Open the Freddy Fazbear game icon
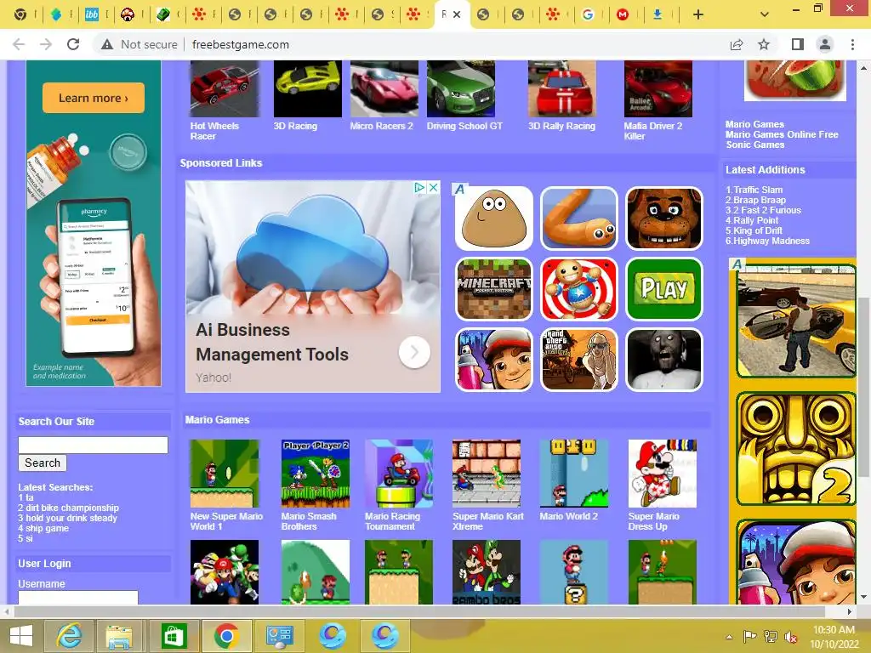 pyautogui.click(x=663, y=219)
